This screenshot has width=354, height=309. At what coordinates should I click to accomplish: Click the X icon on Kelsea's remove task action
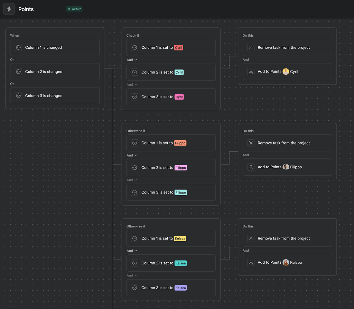click(251, 238)
